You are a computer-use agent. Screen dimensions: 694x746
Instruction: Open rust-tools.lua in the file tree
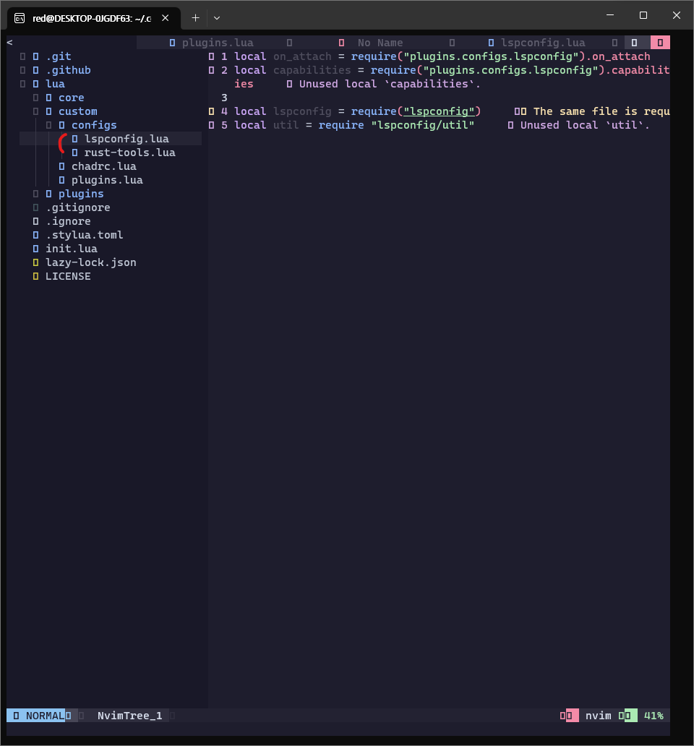click(x=130, y=153)
